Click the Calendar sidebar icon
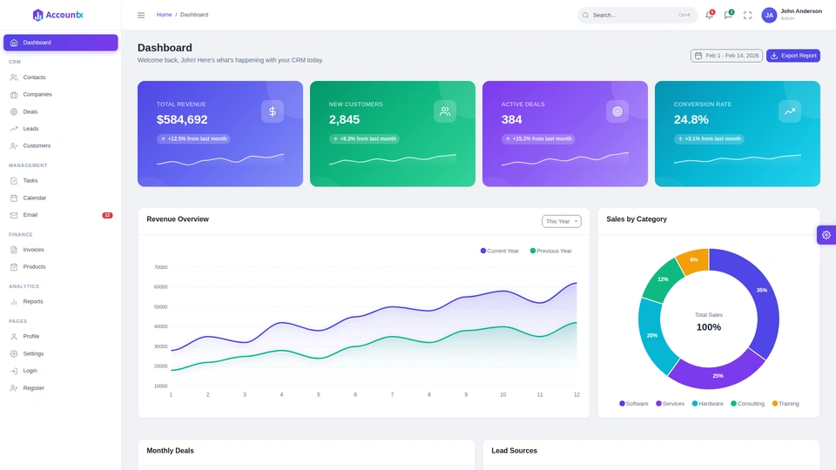The width and height of the screenshot is (836, 470). (14, 198)
